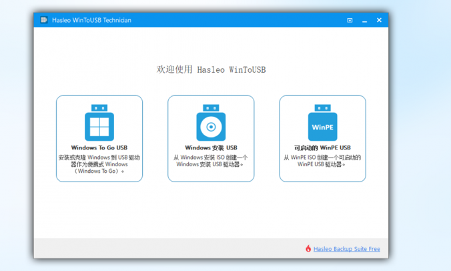451x271 pixels.
Task: Click the Windows installation USB disc icon
Action: pos(211,123)
